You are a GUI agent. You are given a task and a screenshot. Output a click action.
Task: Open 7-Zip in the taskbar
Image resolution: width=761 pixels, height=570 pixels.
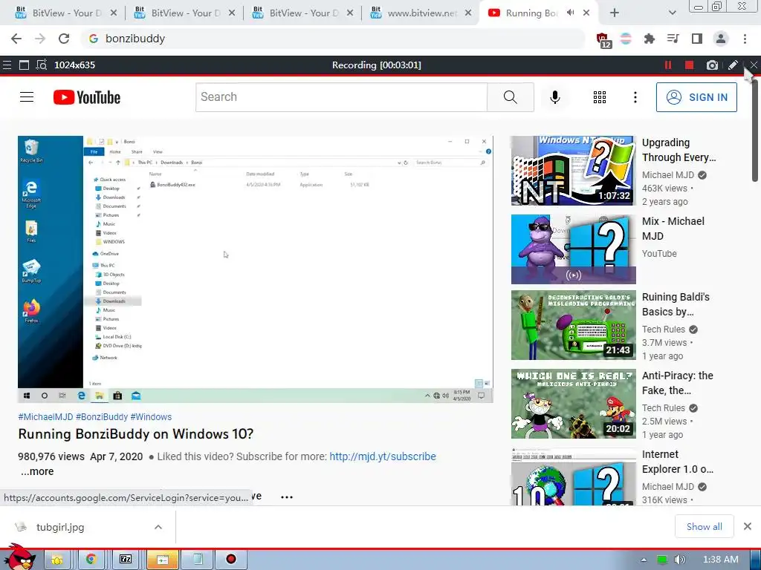(x=126, y=560)
